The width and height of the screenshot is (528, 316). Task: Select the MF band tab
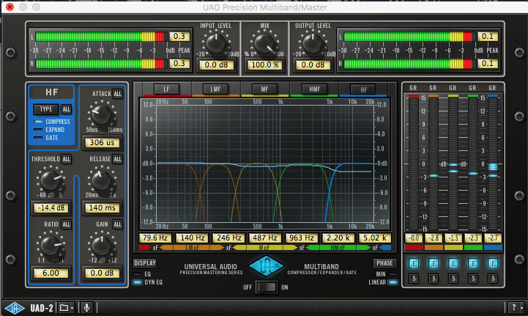pyautogui.click(x=264, y=89)
